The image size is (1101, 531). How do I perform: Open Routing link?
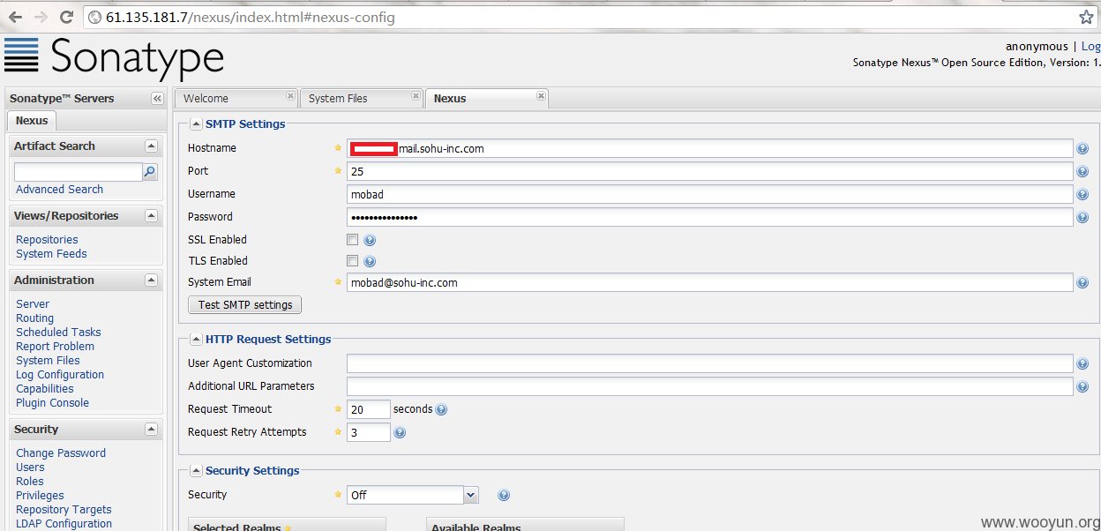[x=34, y=318]
